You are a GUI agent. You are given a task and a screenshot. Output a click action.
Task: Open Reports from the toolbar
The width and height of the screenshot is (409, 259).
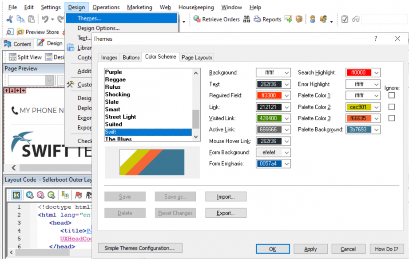[267, 19]
